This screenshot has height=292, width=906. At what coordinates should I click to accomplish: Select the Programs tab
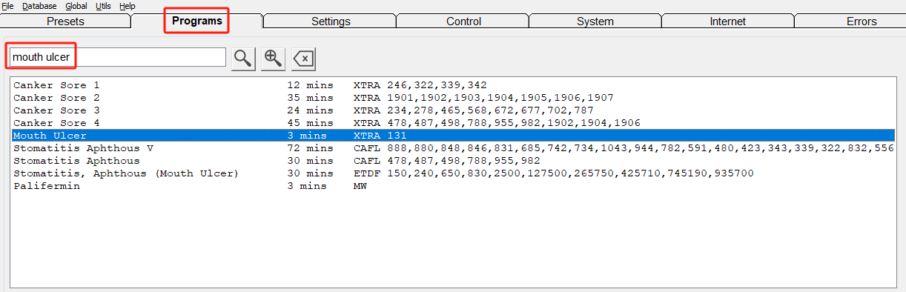tap(197, 21)
